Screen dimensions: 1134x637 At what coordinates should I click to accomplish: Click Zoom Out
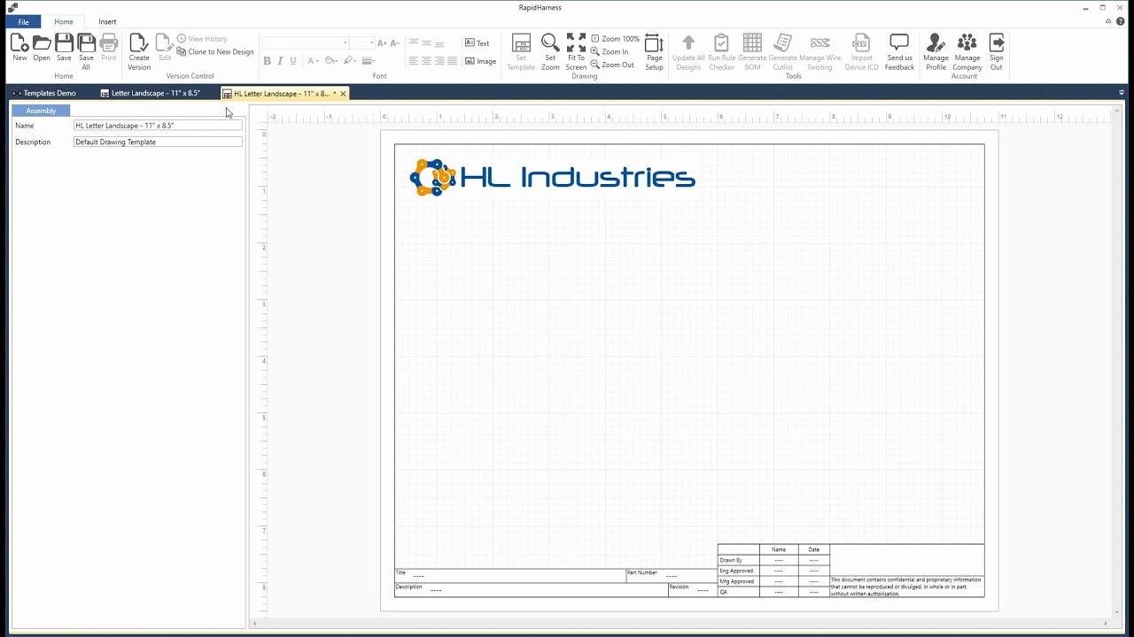(x=612, y=65)
